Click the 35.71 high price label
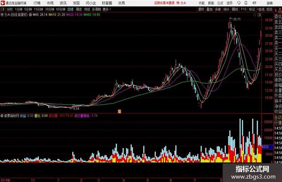The width and height of the screenshot is (282, 182). (x=237, y=19)
